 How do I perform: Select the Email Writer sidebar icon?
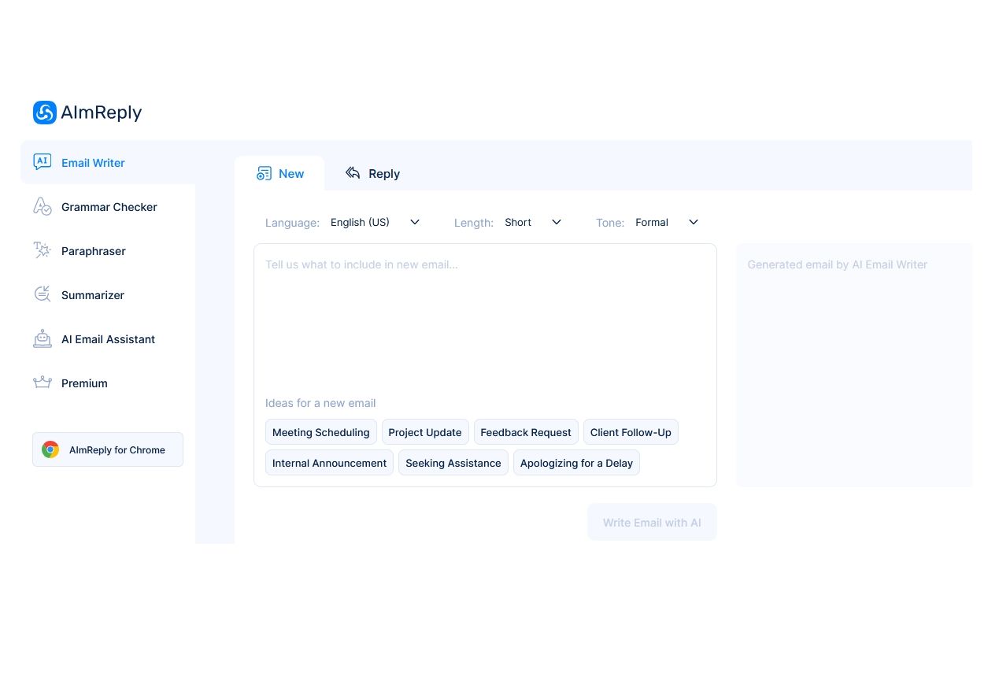click(x=43, y=162)
